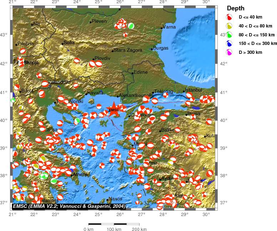
Task: Pick the Naxos island label
Action: click(116, 199)
